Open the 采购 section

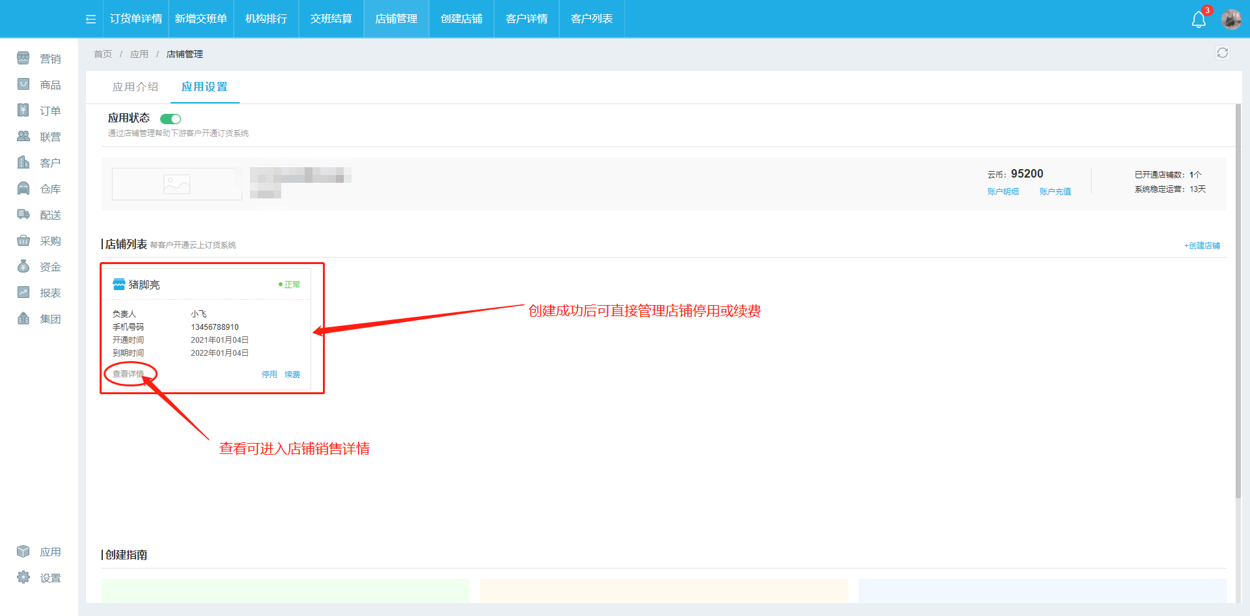point(23,240)
